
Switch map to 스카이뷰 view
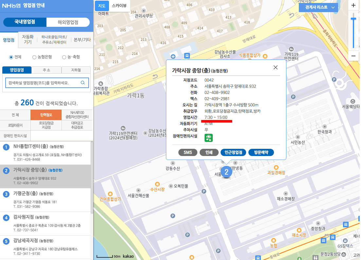(119, 6)
